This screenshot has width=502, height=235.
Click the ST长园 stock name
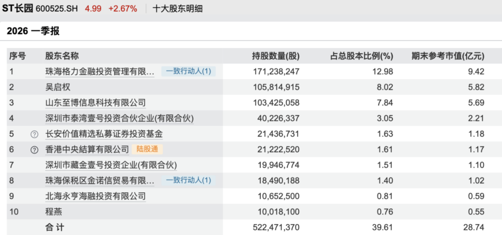[18, 9]
